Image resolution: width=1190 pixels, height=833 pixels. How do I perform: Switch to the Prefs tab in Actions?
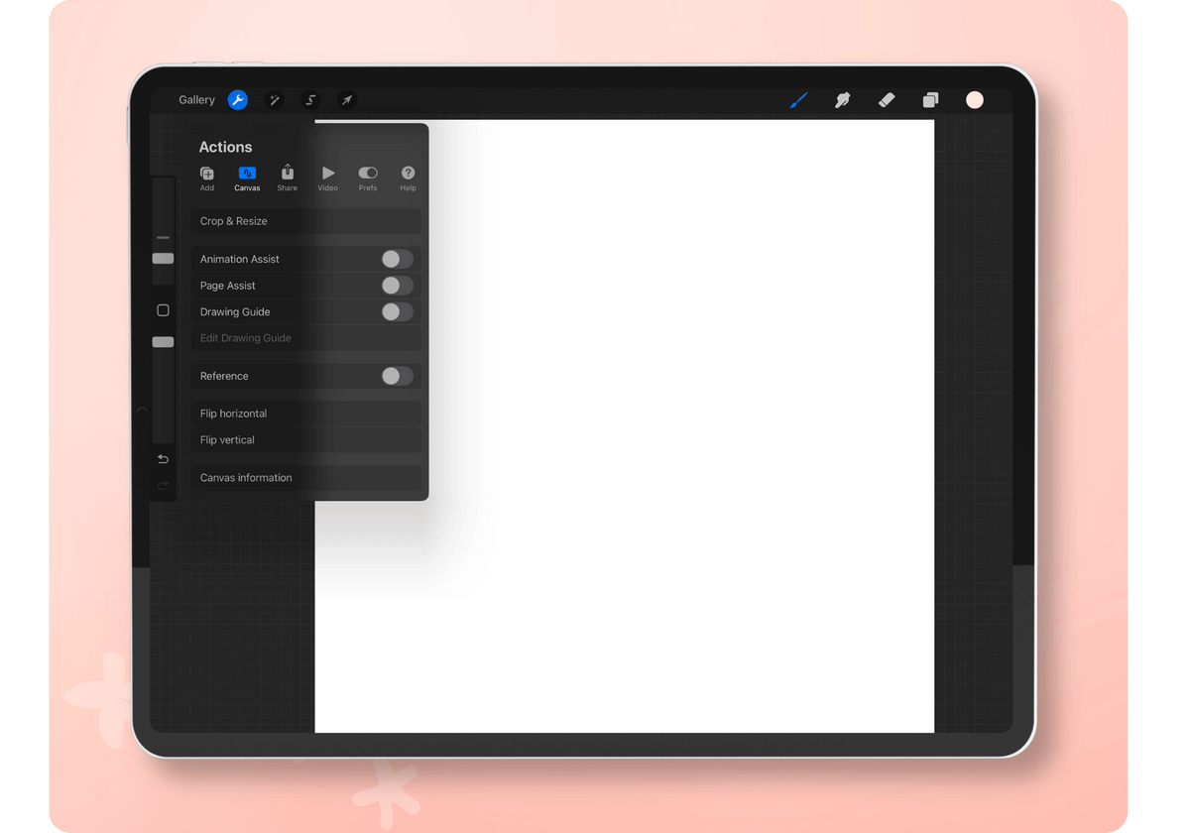[x=368, y=178]
